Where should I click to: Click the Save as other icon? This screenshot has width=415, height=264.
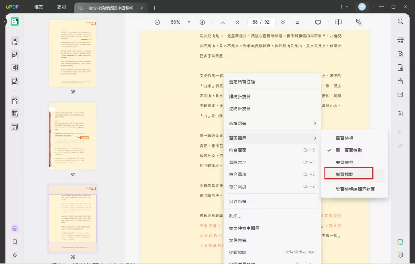(x=400, y=113)
